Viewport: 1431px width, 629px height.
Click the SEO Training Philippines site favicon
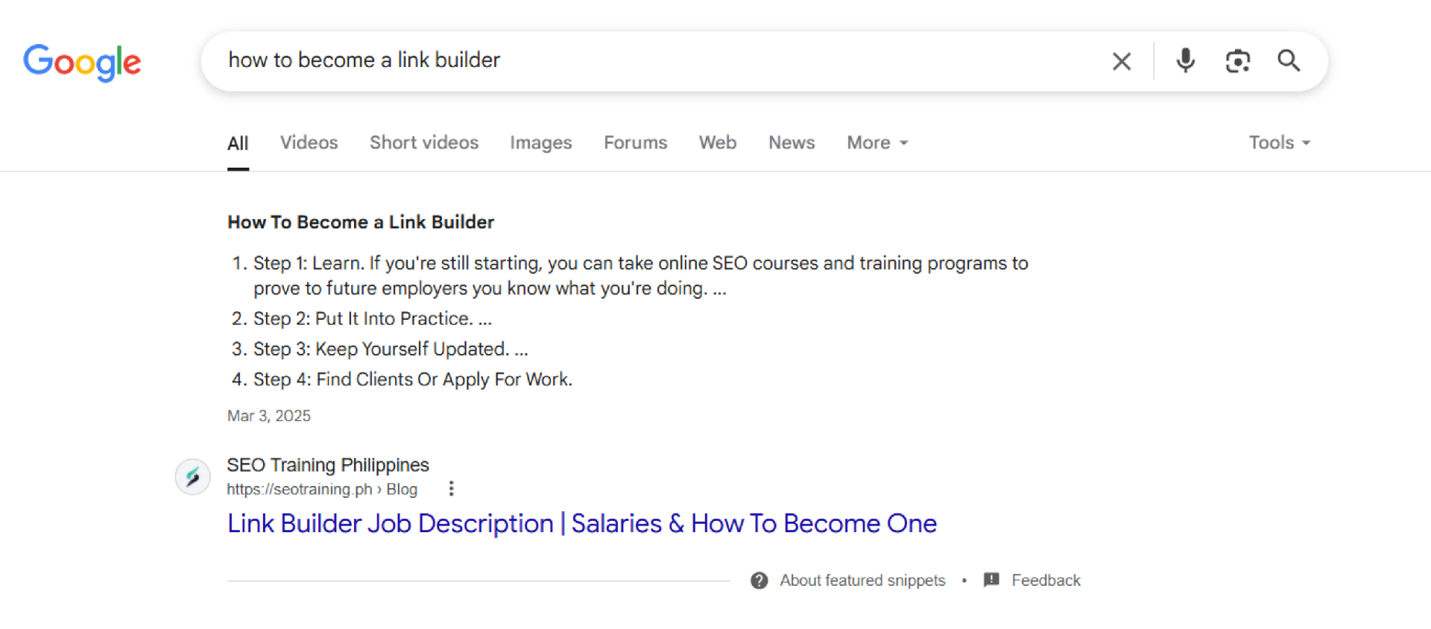[x=192, y=477]
